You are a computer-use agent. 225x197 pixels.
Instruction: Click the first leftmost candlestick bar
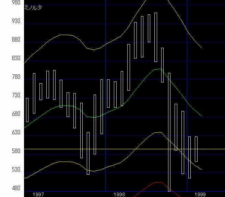27,110
